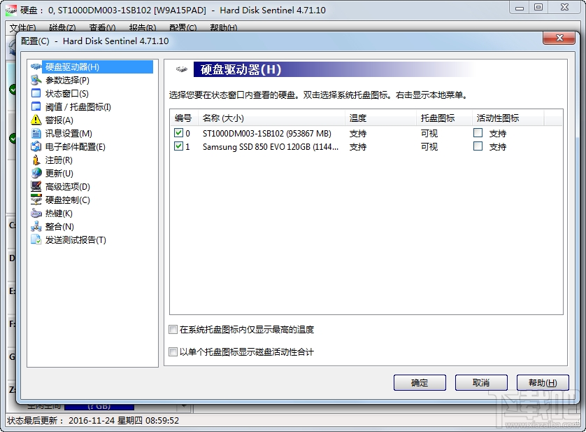Check the option to show only highest temperature
Screen dimensions: 586x432
tap(173, 329)
